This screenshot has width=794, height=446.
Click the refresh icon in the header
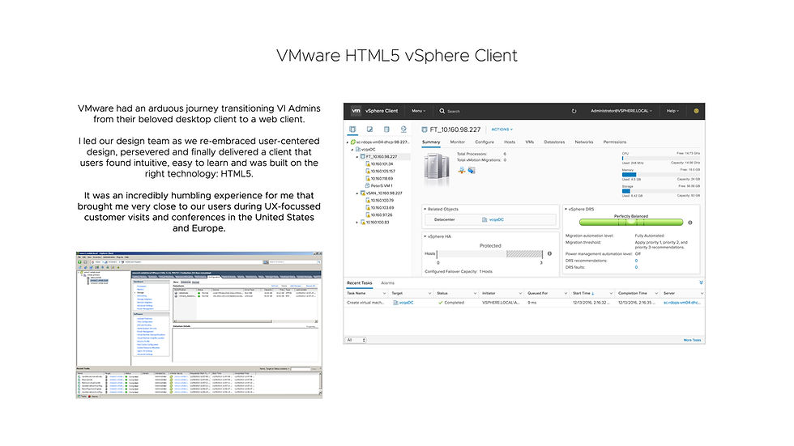[574, 111]
